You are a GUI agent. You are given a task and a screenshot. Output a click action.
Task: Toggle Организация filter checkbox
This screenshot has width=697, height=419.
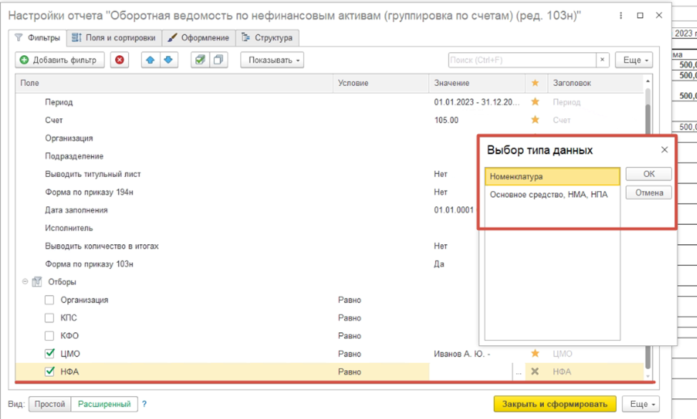tap(49, 300)
